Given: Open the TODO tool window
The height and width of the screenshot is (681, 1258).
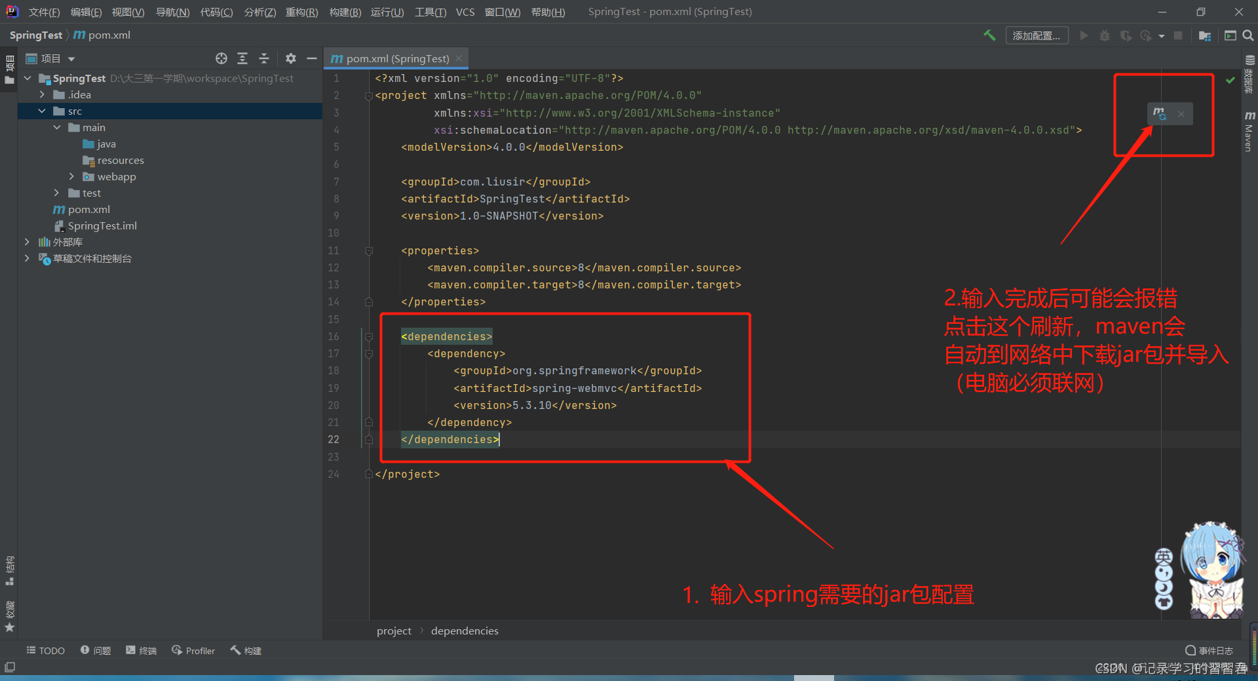Looking at the screenshot, I should tap(46, 650).
